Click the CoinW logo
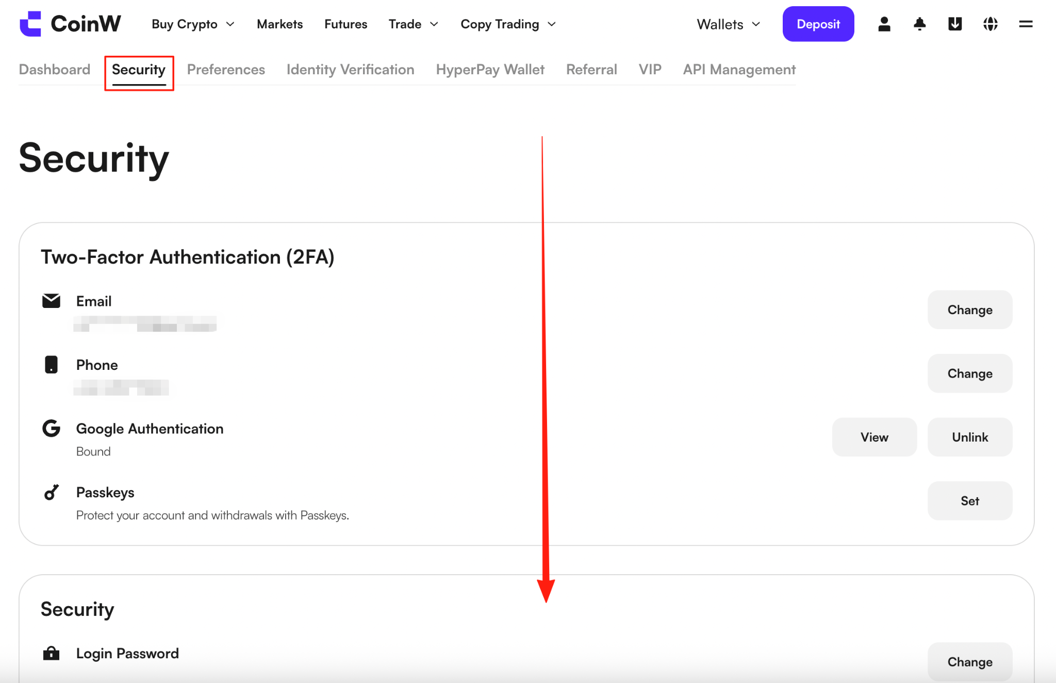The width and height of the screenshot is (1056, 683). [x=70, y=24]
